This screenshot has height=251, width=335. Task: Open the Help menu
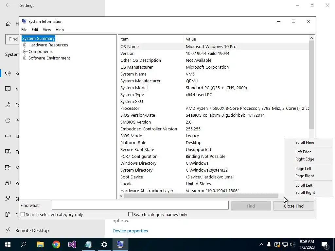click(60, 30)
